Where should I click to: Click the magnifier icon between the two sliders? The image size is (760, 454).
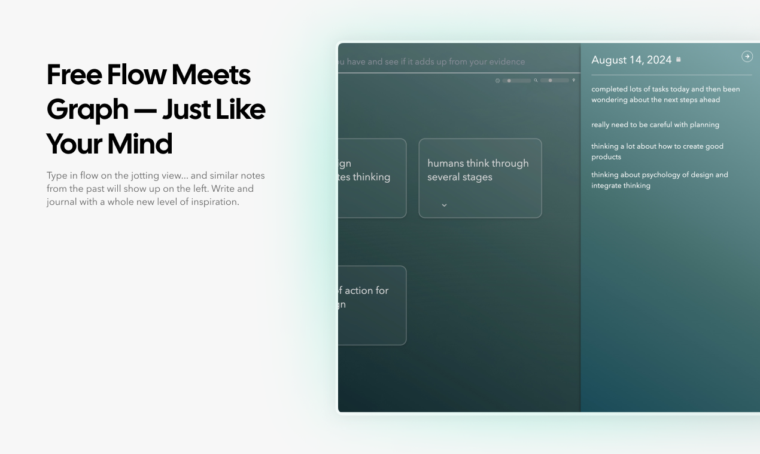point(536,80)
